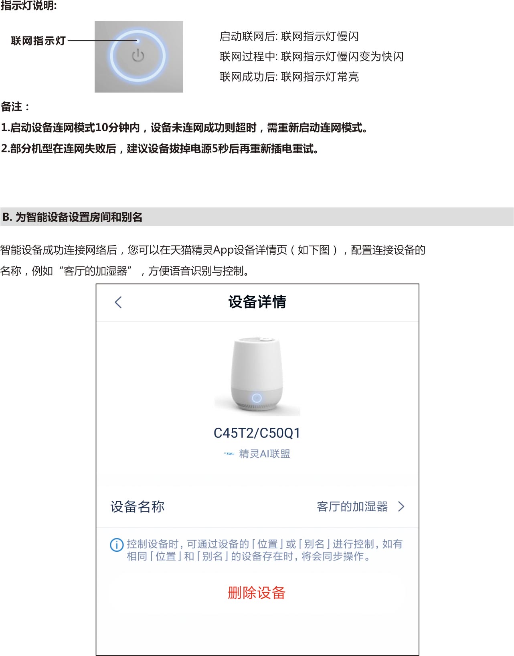Click the 设备详情 page title
Screen dimensions: 514x656
coord(257,302)
